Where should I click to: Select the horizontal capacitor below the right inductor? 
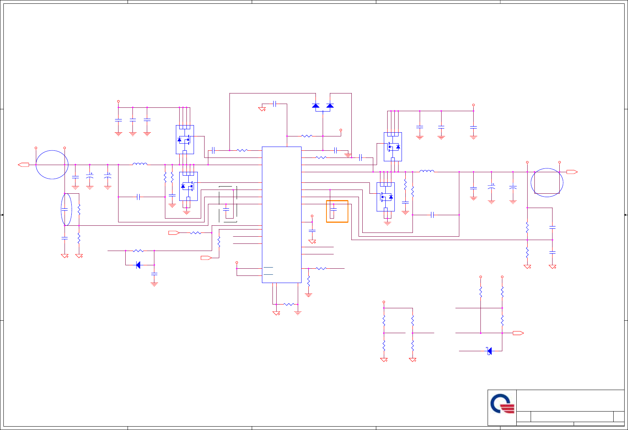[432, 215]
